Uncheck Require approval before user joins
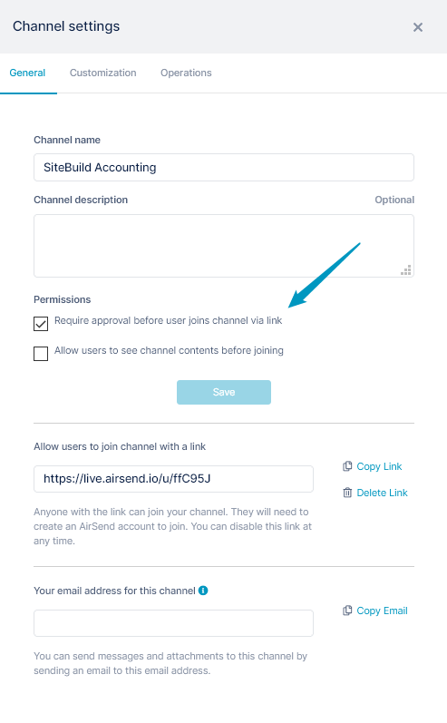Image resolution: width=447 pixels, height=723 pixels. click(41, 324)
